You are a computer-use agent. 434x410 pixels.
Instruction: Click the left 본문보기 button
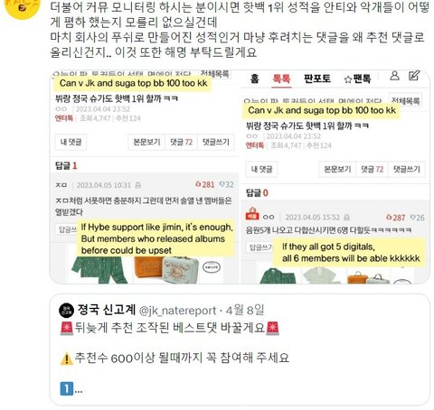click(146, 142)
